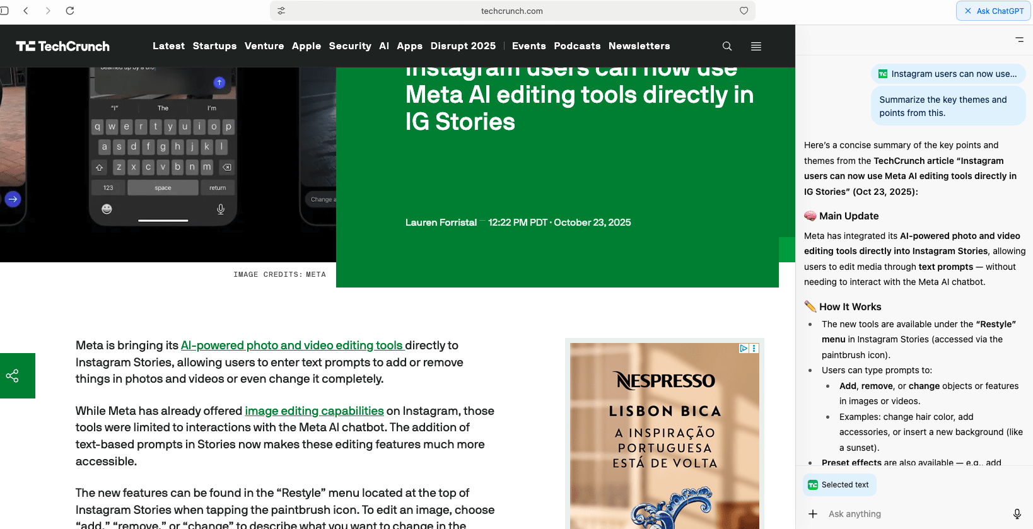Open the 'Instagram users can now use...' attachment chip
The image size is (1033, 529).
(x=948, y=74)
